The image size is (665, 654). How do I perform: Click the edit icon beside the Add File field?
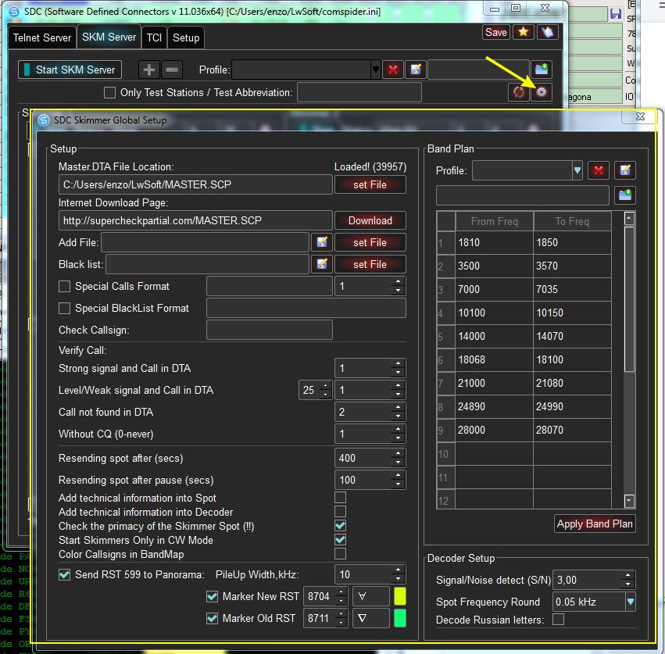coord(321,242)
